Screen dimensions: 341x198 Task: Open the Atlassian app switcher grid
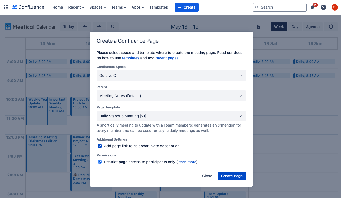(x=6, y=7)
